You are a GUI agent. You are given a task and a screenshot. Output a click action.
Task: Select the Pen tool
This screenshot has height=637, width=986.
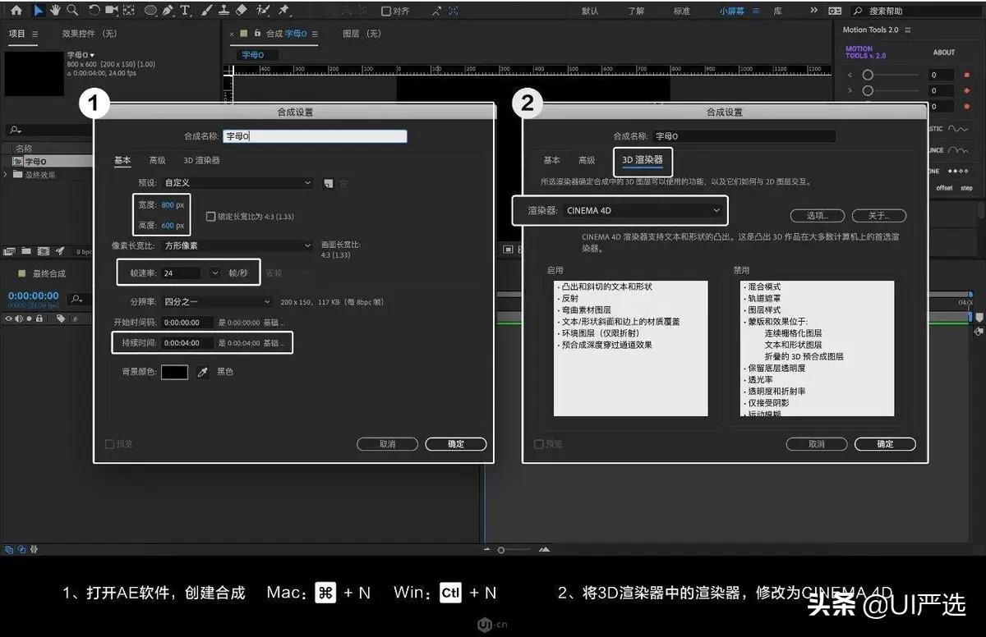[x=168, y=11]
